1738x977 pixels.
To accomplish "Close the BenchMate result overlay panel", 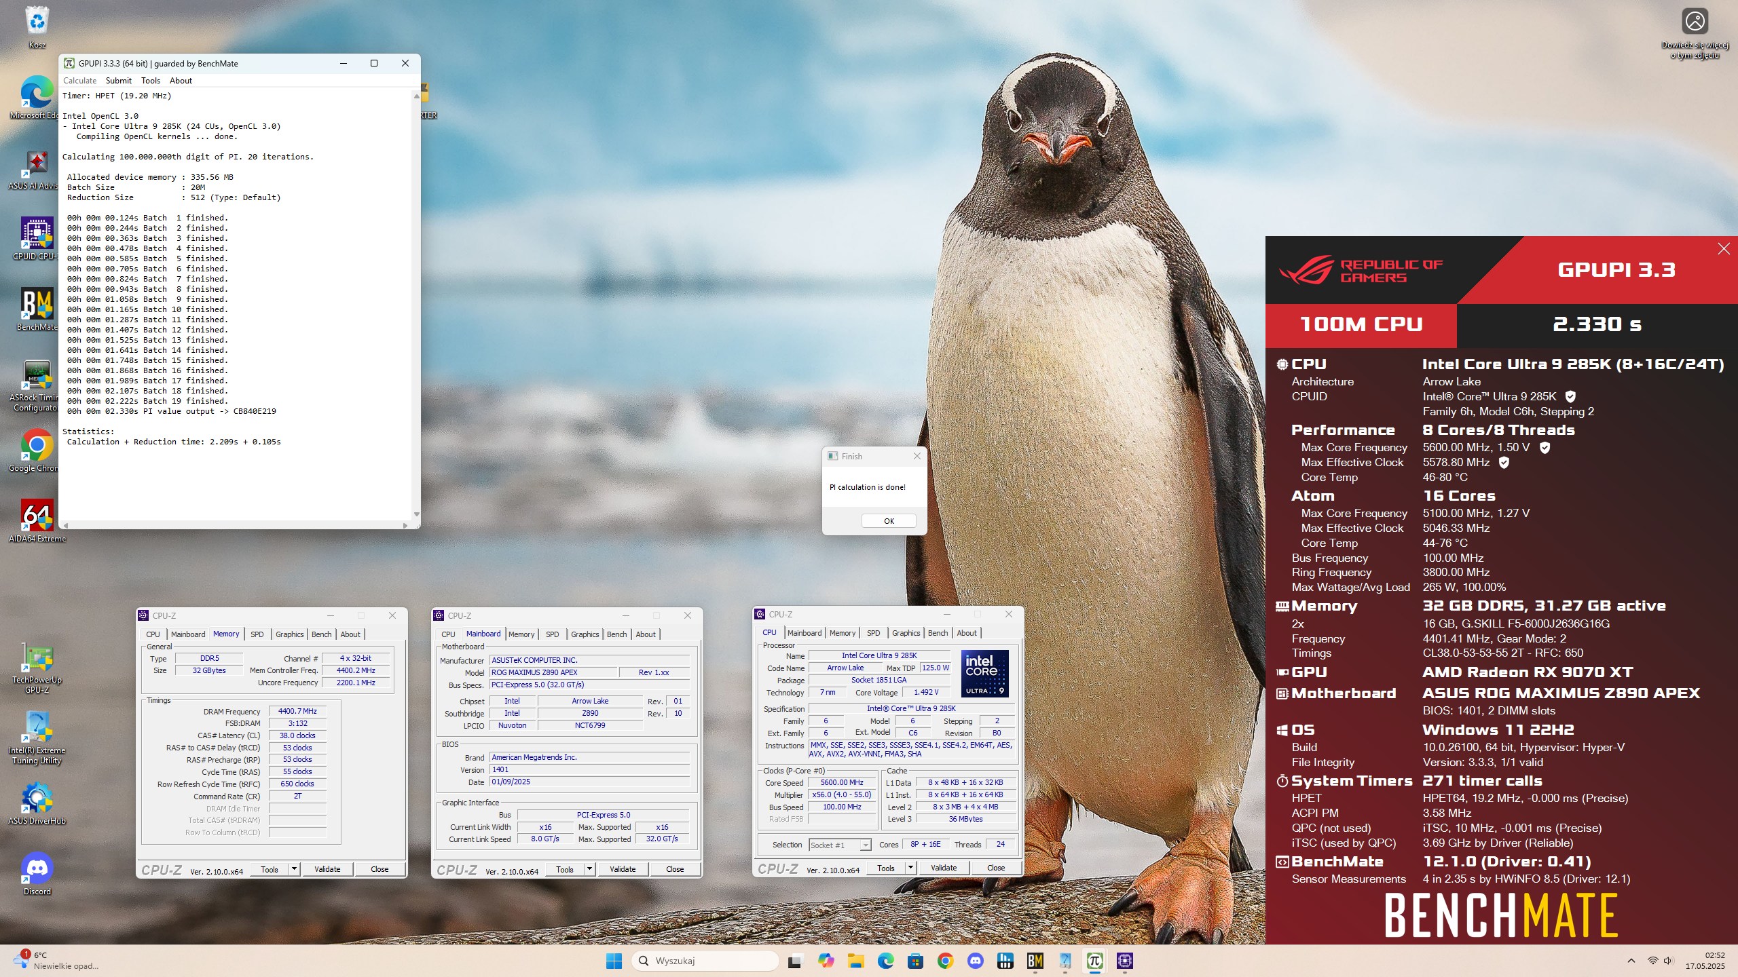I will click(1724, 249).
